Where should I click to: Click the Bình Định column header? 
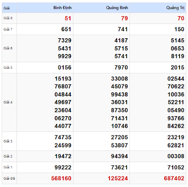click(x=62, y=8)
